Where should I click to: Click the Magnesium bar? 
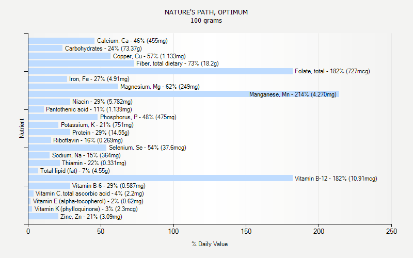tap(73, 86)
